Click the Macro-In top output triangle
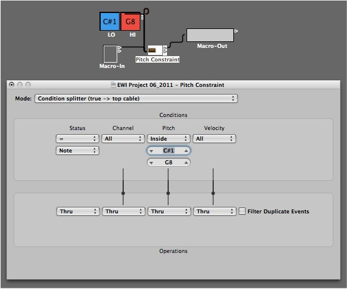347x289 pixels. [120, 47]
